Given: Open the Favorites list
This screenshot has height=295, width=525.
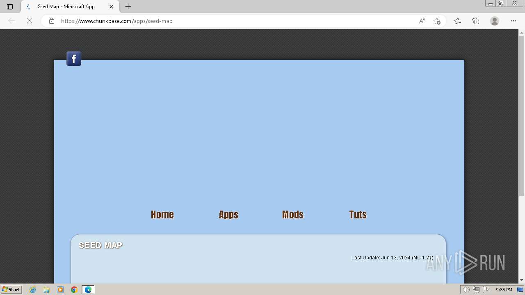Looking at the screenshot, I should (458, 21).
